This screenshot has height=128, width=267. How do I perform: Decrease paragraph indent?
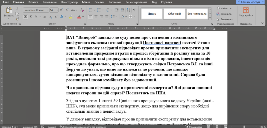click(x=117, y=10)
